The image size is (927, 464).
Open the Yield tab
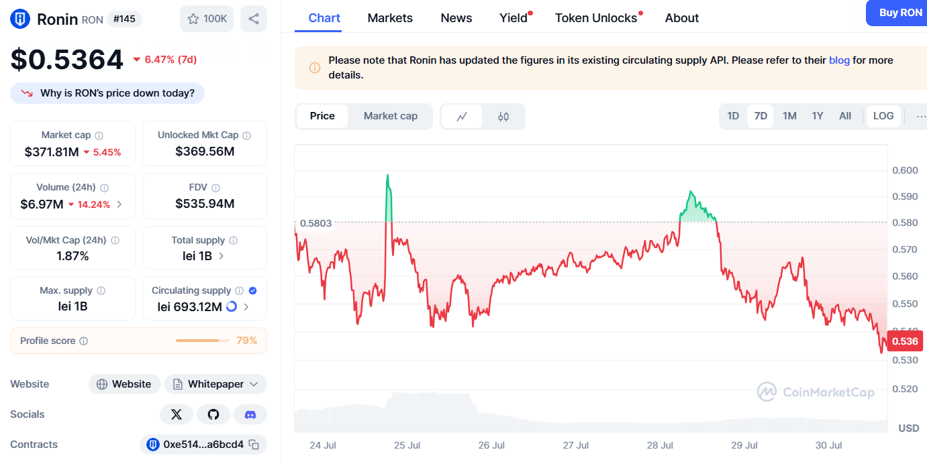tap(514, 18)
